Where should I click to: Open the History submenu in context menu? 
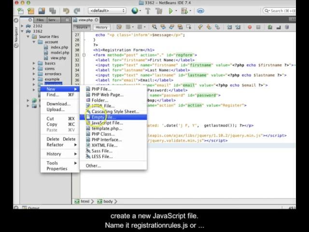tap(60, 154)
